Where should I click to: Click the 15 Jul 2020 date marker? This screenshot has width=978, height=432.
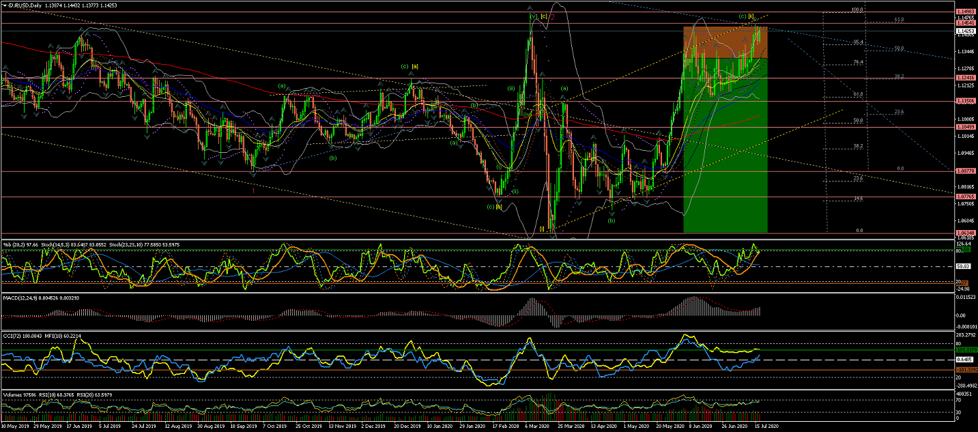tap(766, 427)
